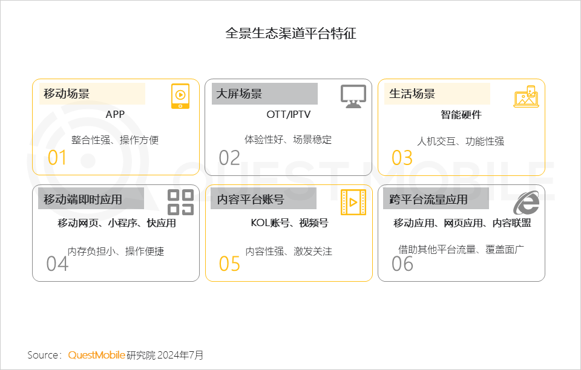The image size is (581, 370).
Task: Select the 大屏场景 heading label
Action: 240,94
